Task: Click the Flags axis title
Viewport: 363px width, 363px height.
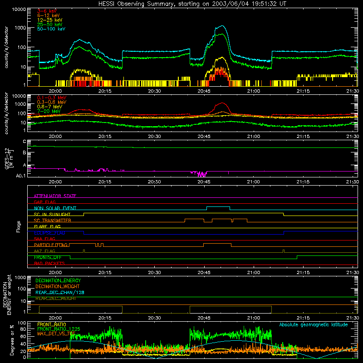Action: click(x=19, y=226)
